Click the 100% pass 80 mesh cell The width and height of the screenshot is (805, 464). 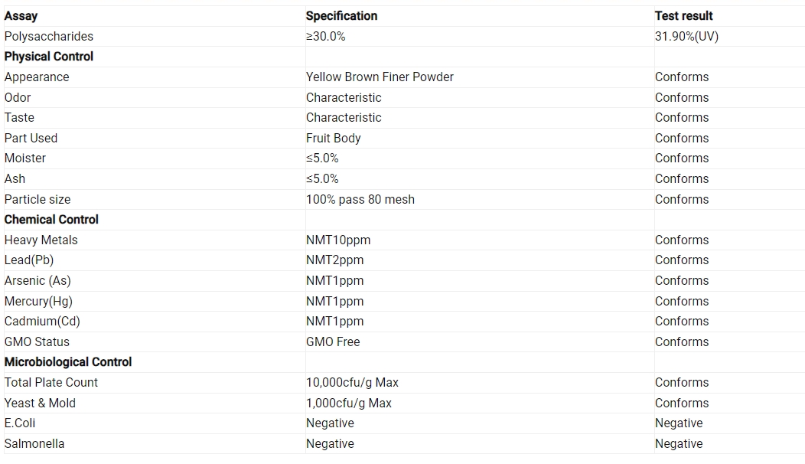pyautogui.click(x=360, y=199)
